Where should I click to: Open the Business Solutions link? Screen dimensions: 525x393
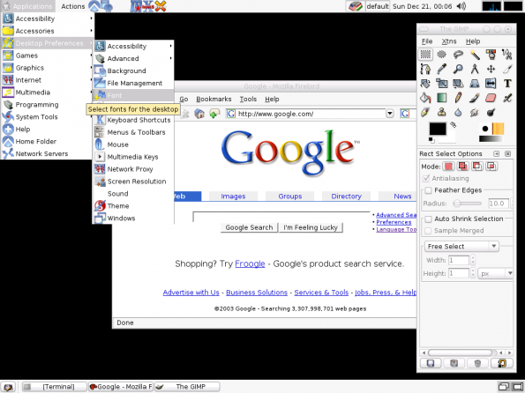(x=257, y=293)
